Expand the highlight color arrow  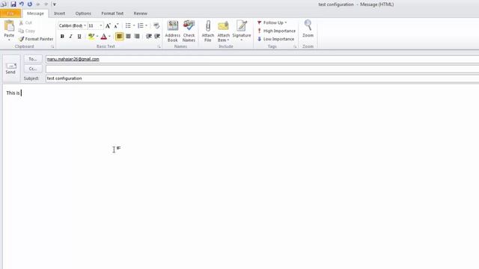pos(97,37)
